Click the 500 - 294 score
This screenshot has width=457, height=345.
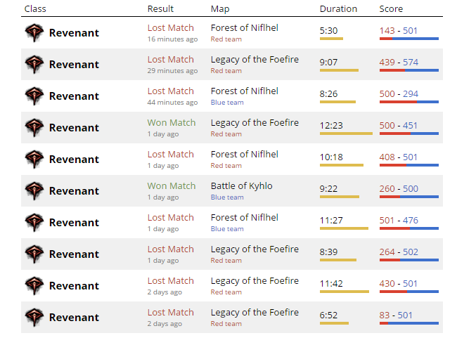[399, 94]
